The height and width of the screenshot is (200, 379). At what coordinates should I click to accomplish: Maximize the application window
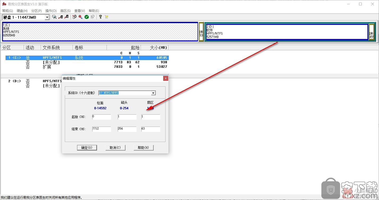pos(360,4)
